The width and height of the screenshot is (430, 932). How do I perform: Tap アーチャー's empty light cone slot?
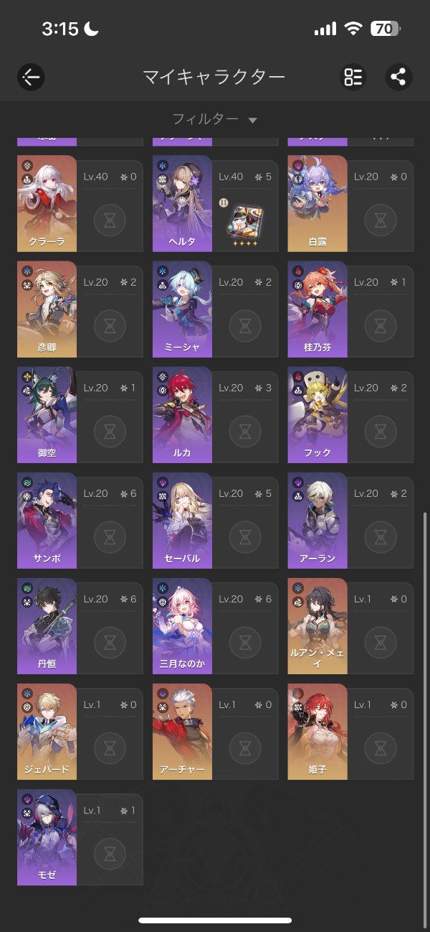point(245,749)
